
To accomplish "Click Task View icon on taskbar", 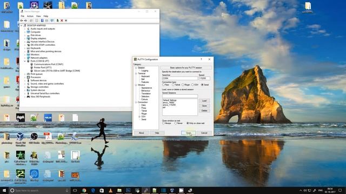I will click(75, 190).
